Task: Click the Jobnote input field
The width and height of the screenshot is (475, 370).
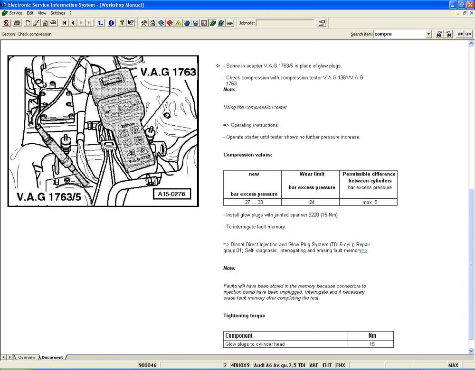Action: click(285, 23)
